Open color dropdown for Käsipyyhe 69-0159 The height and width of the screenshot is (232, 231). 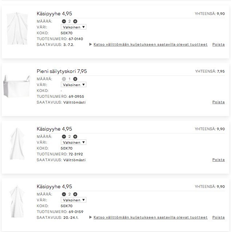click(74, 200)
